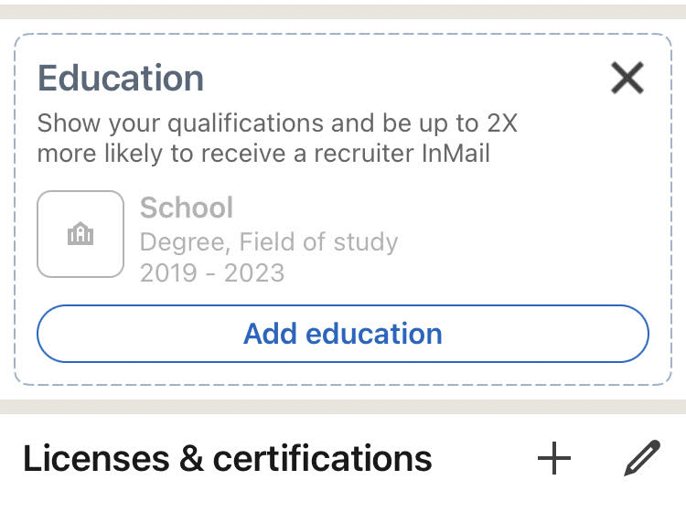Viewport: 686px width, 512px height.
Task: Click the year 2023 in placeholder
Action: [x=254, y=272]
